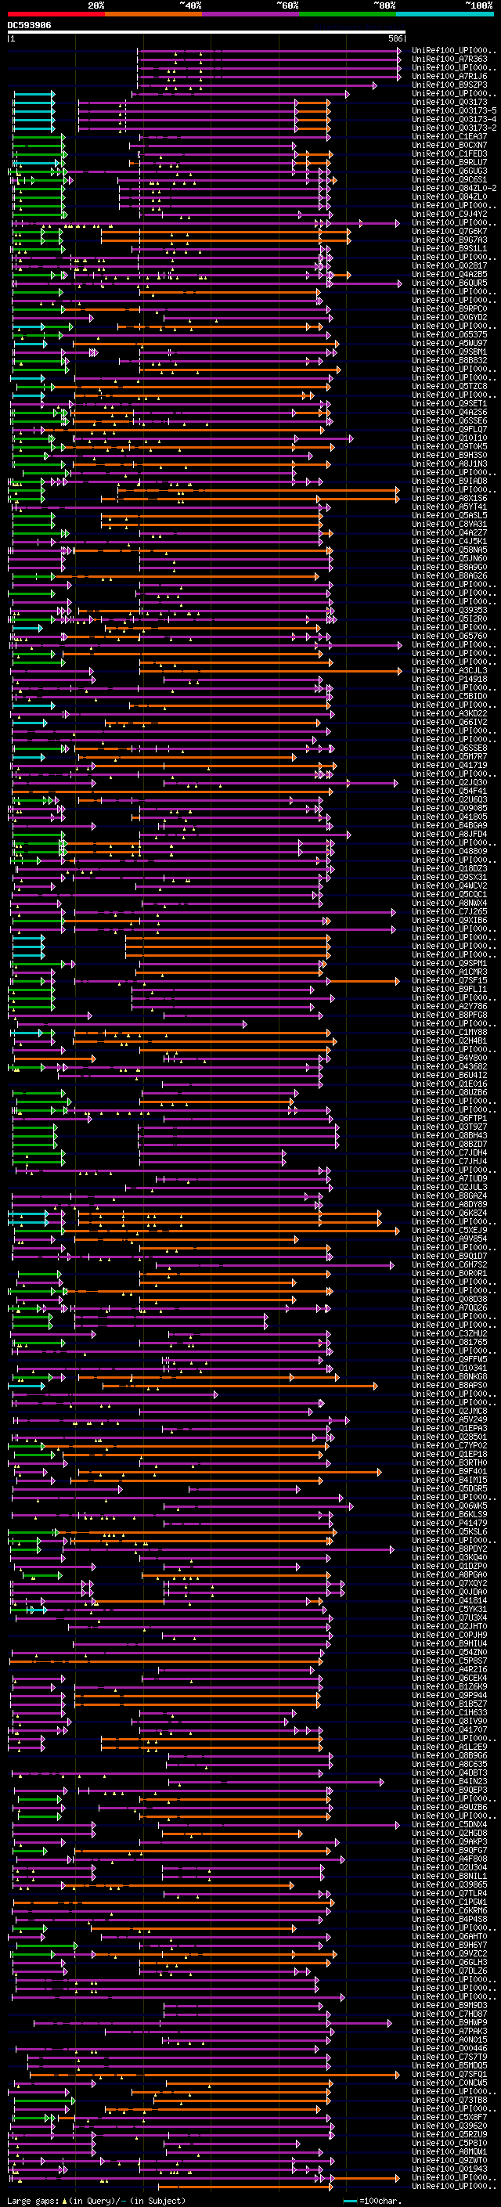Click sequence ID UniRef100_B9IAD8

pyautogui.click(x=449, y=481)
